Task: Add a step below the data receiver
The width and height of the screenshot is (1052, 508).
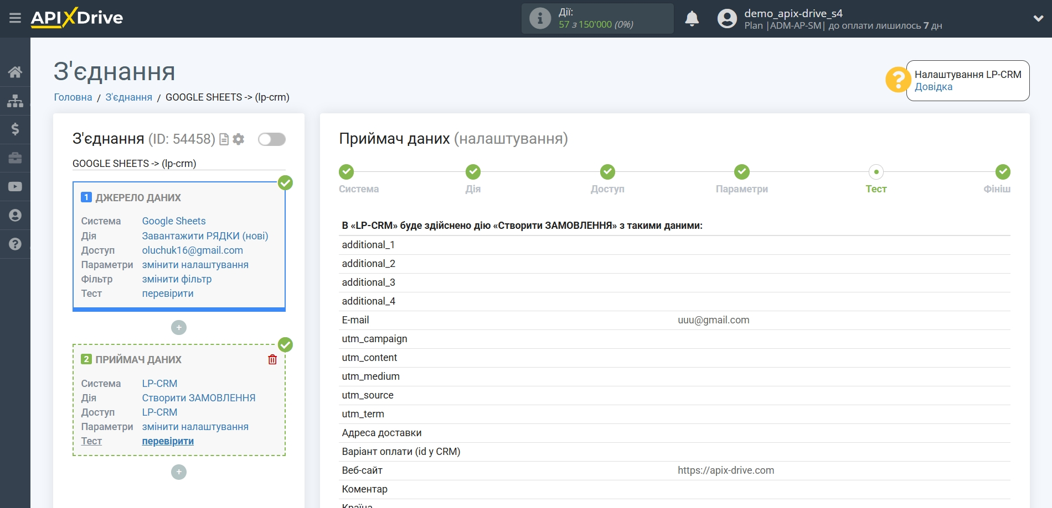Action: (x=179, y=472)
